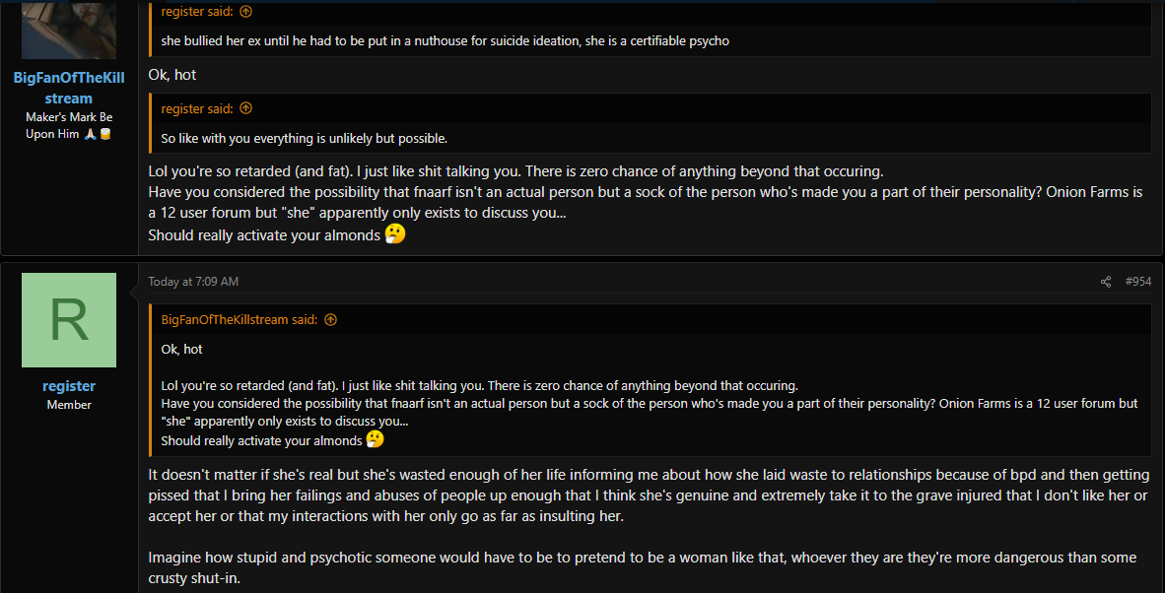Jump to source via arrow beside 'BigFanOfTheKillstream said:'
Viewport: 1165px width, 593px height.
tap(330, 320)
